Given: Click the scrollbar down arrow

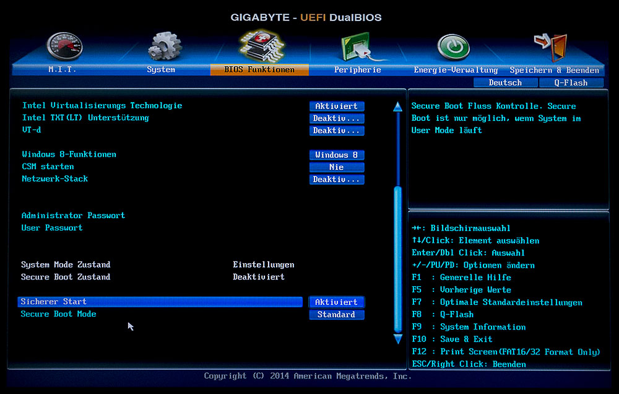Looking at the screenshot, I should [x=397, y=339].
